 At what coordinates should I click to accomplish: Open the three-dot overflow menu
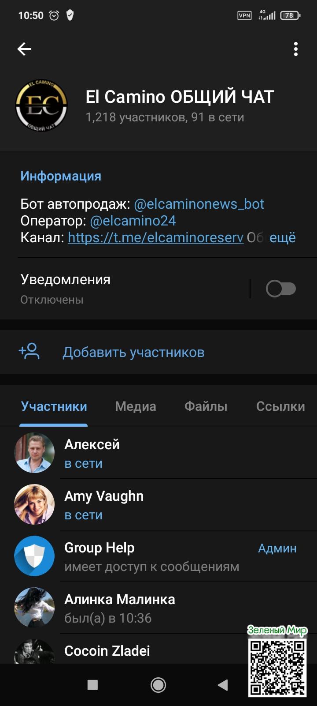(x=296, y=49)
